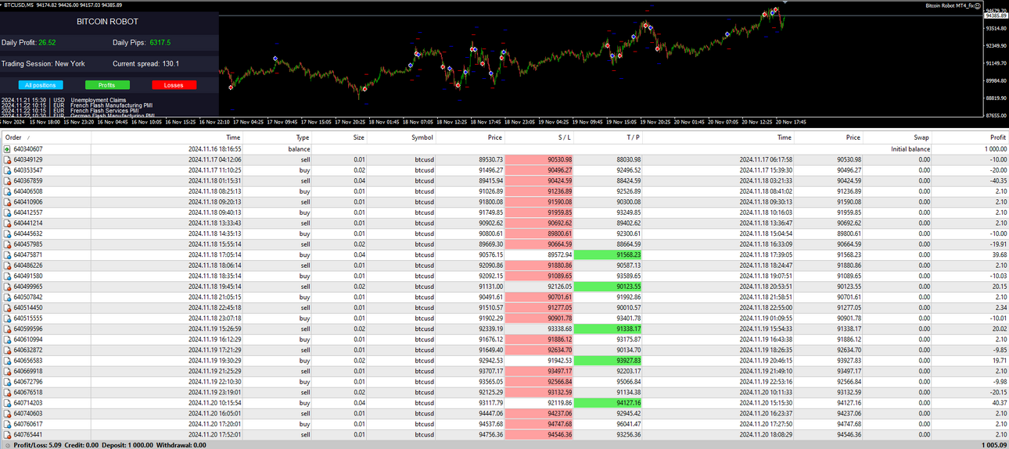Select the open time 2024.11.19 23:19:01
This screenshot has height=449, width=1009.
click(x=215, y=392)
